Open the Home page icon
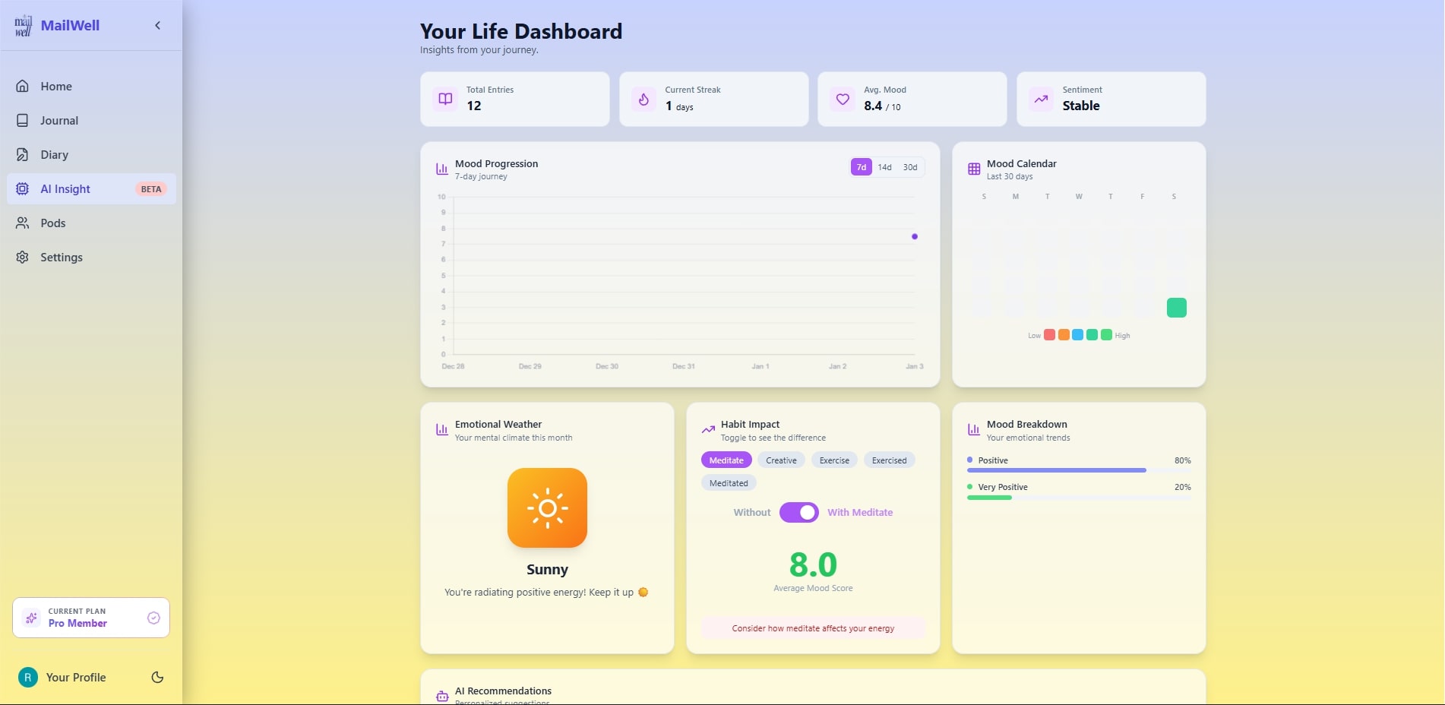The image size is (1445, 705). click(x=23, y=87)
